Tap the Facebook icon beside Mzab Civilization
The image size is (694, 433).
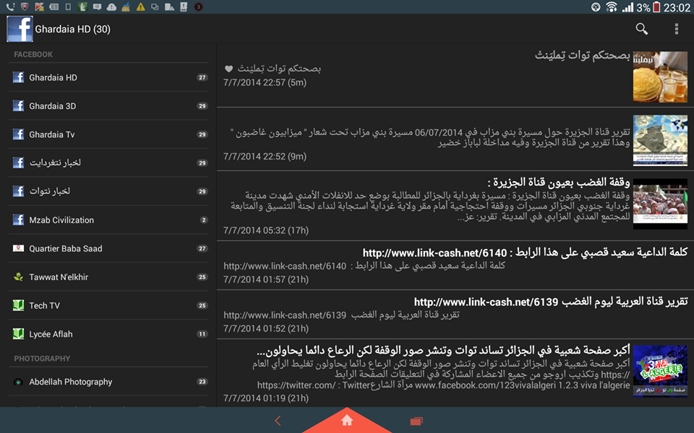[x=18, y=219]
